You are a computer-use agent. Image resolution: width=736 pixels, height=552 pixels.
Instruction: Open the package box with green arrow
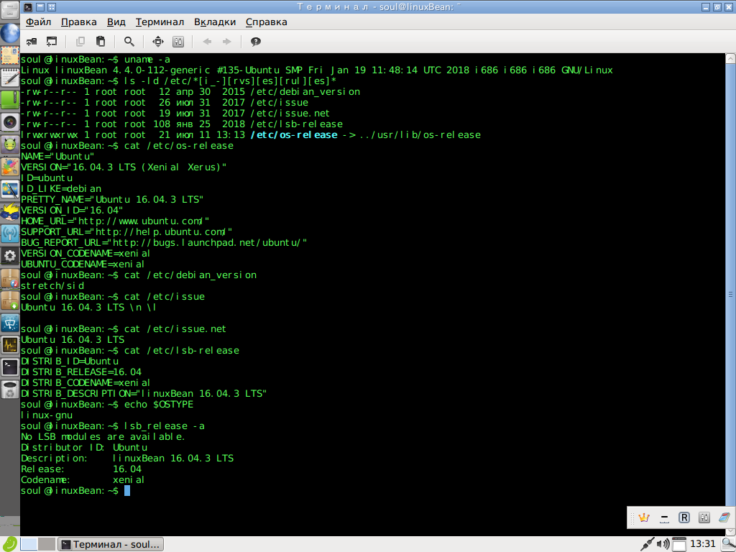9,300
